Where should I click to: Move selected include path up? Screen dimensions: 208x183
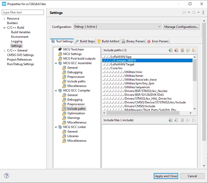click(x=188, y=50)
